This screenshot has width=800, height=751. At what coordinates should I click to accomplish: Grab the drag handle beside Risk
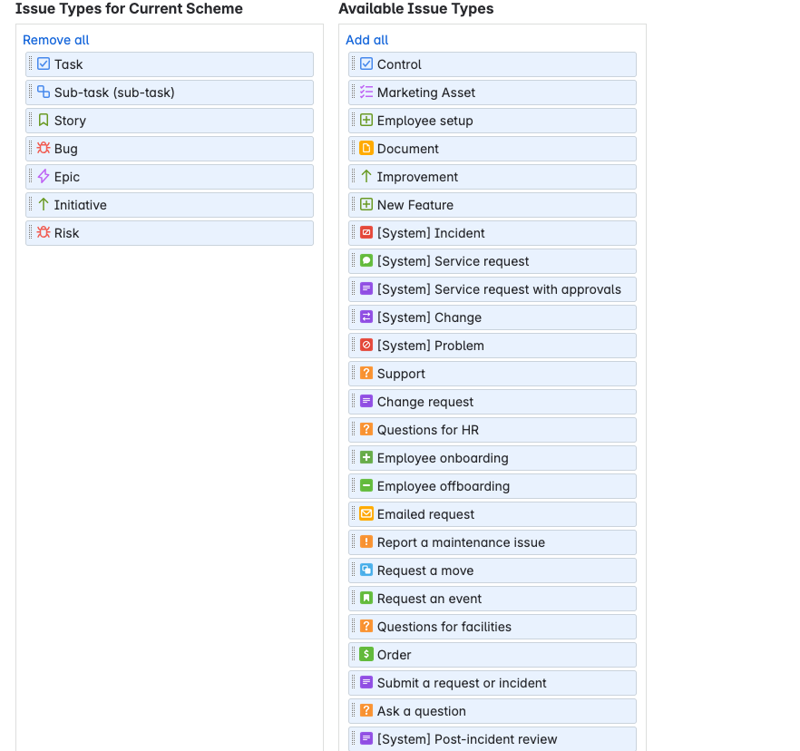pos(31,232)
